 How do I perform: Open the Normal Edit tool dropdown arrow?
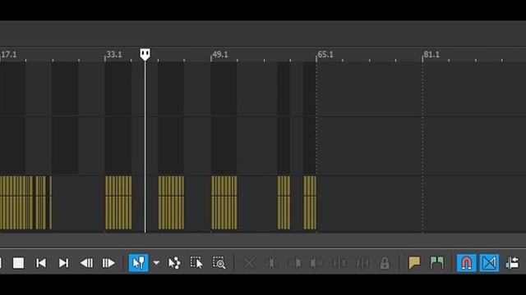pos(156,263)
